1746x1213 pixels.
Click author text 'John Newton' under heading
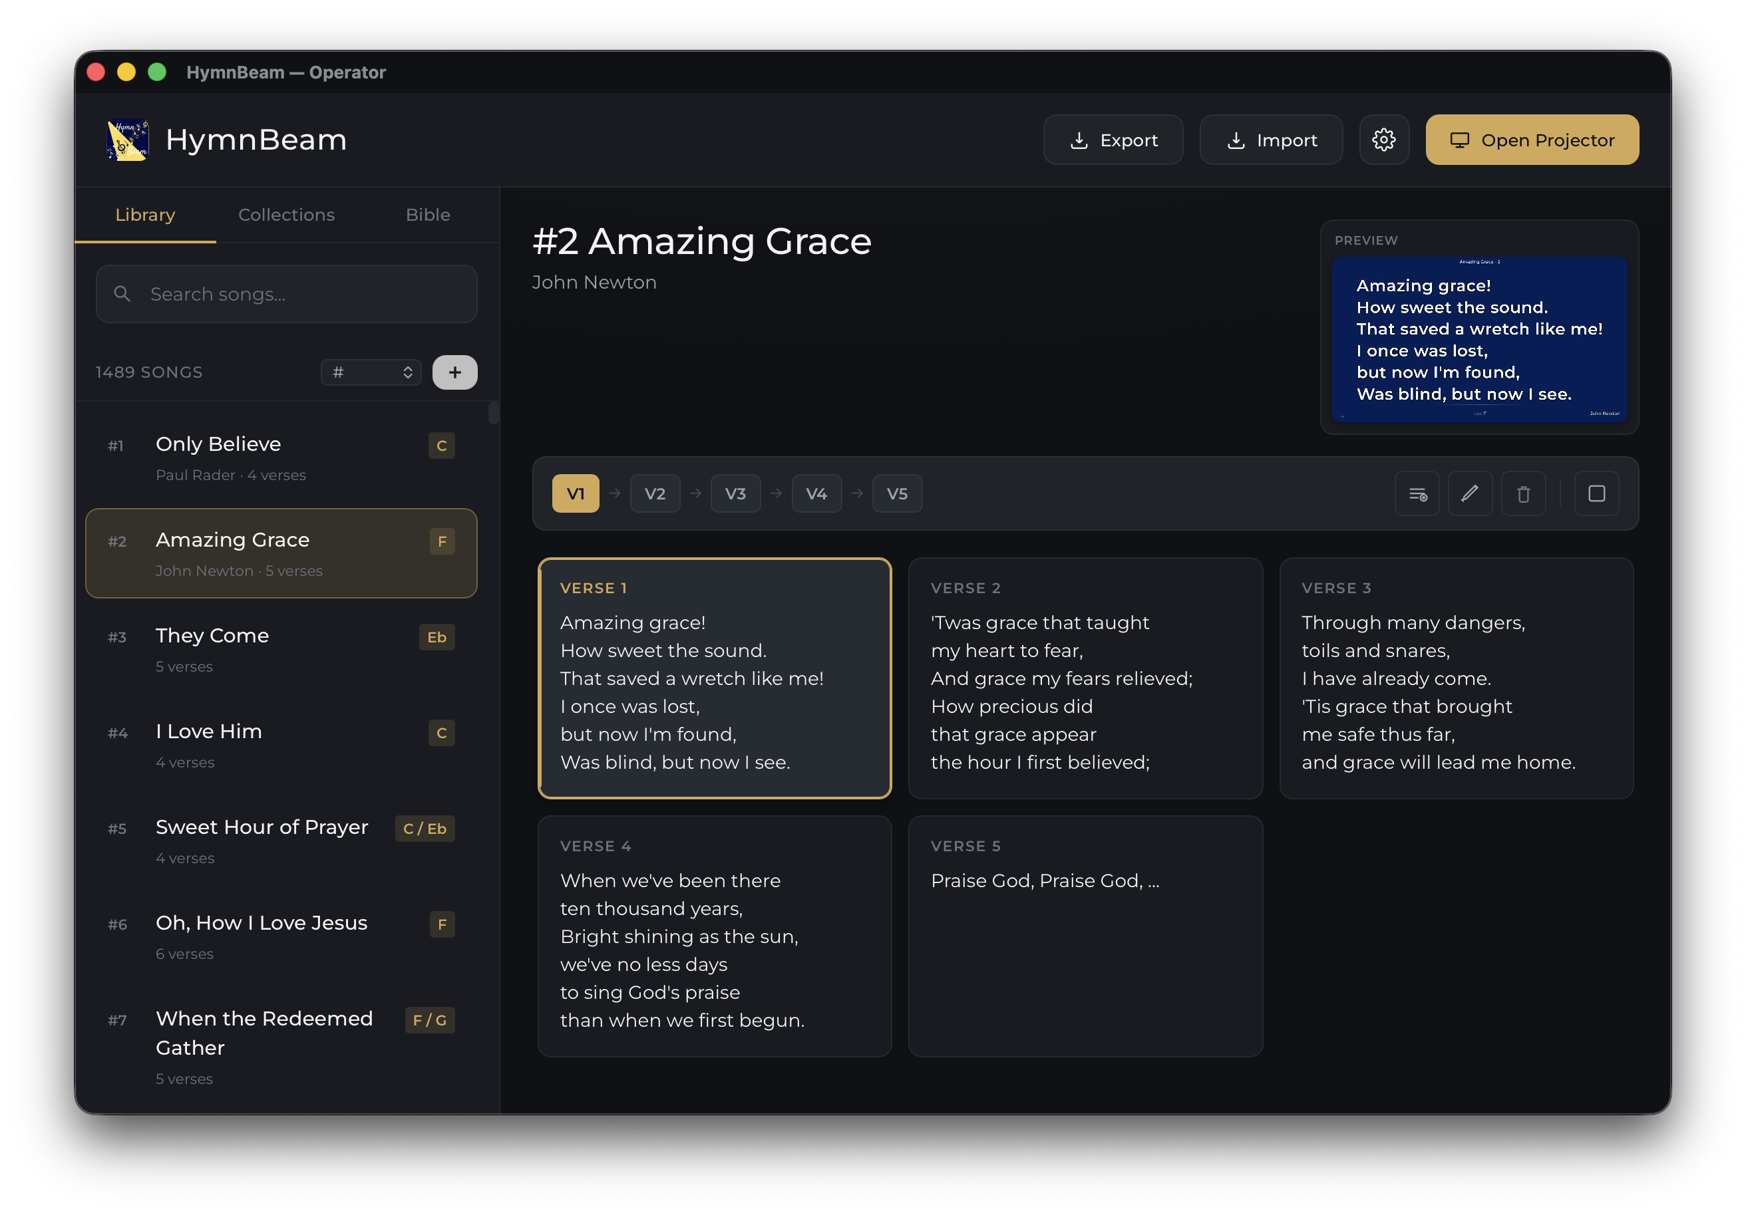[x=594, y=283]
